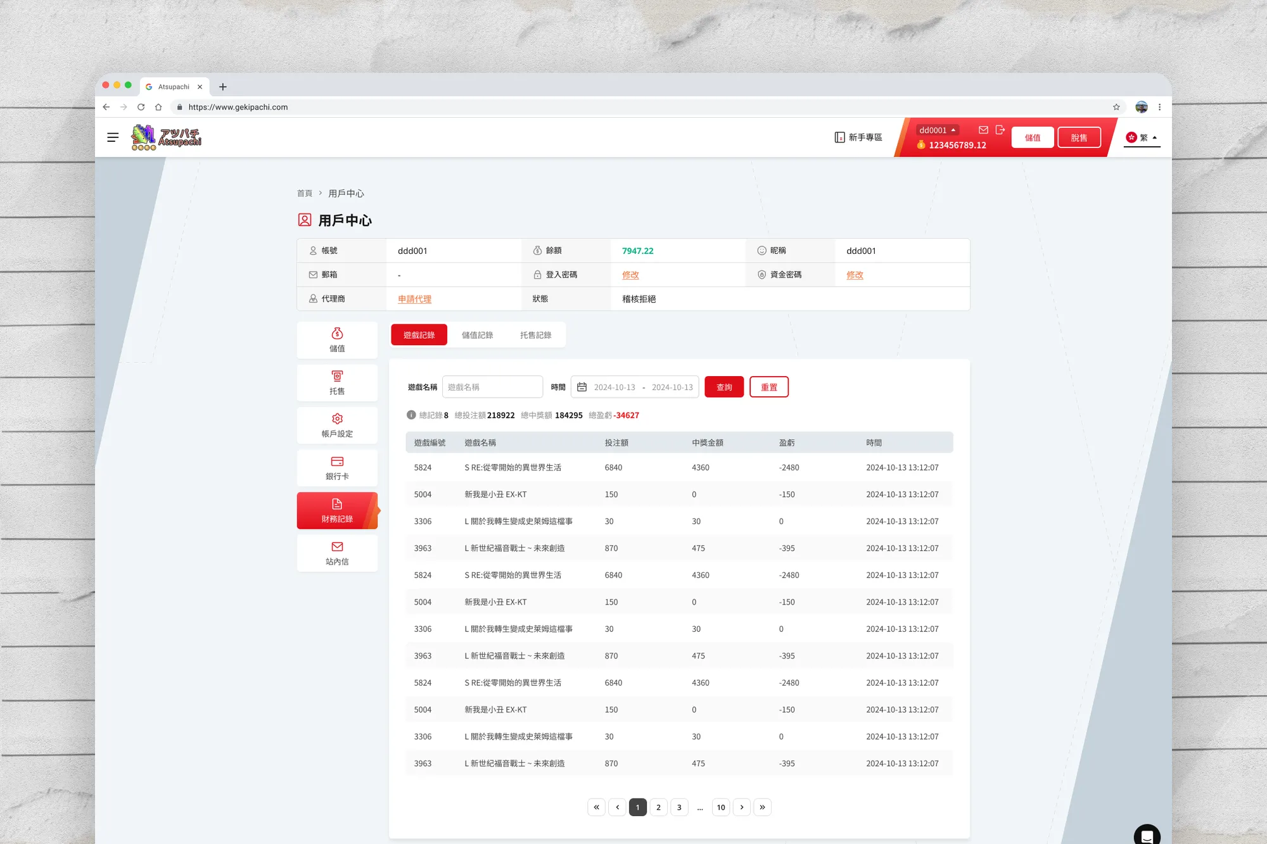Open the 儲值 sidebar item
The height and width of the screenshot is (844, 1267).
337,340
